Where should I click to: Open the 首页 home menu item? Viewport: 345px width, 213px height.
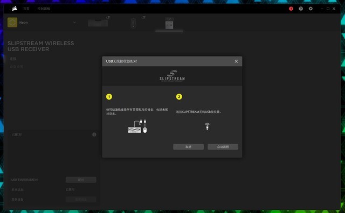(x=26, y=9)
